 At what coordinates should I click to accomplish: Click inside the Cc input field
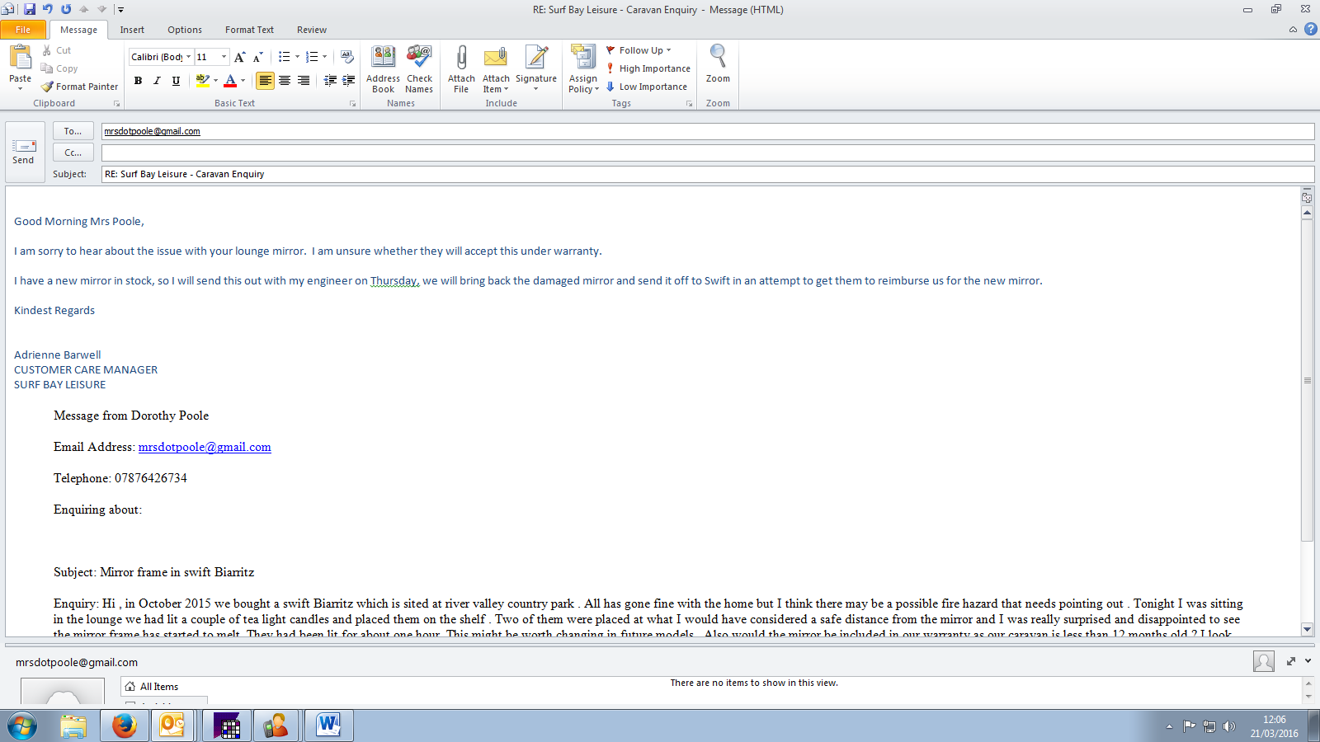(x=707, y=153)
